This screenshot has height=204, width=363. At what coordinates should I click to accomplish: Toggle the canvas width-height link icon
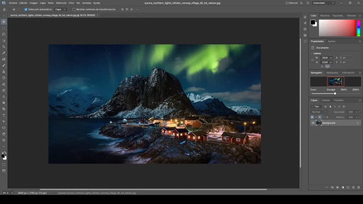[x=312, y=60]
